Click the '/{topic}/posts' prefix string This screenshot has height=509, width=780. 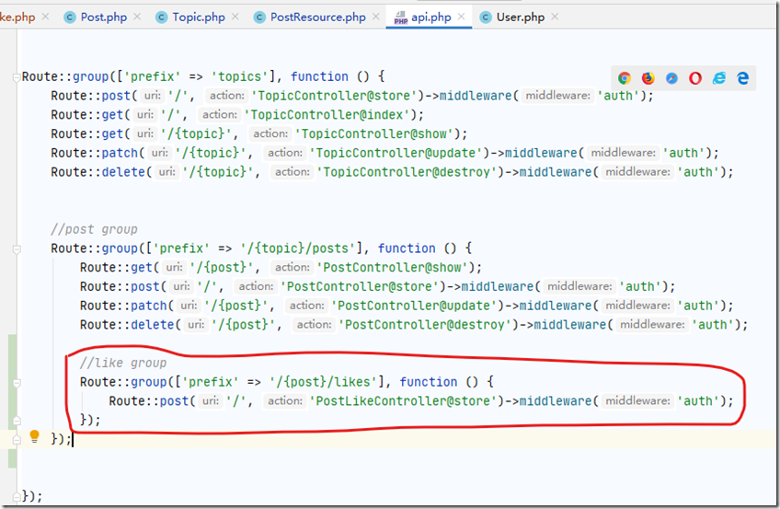pos(297,249)
